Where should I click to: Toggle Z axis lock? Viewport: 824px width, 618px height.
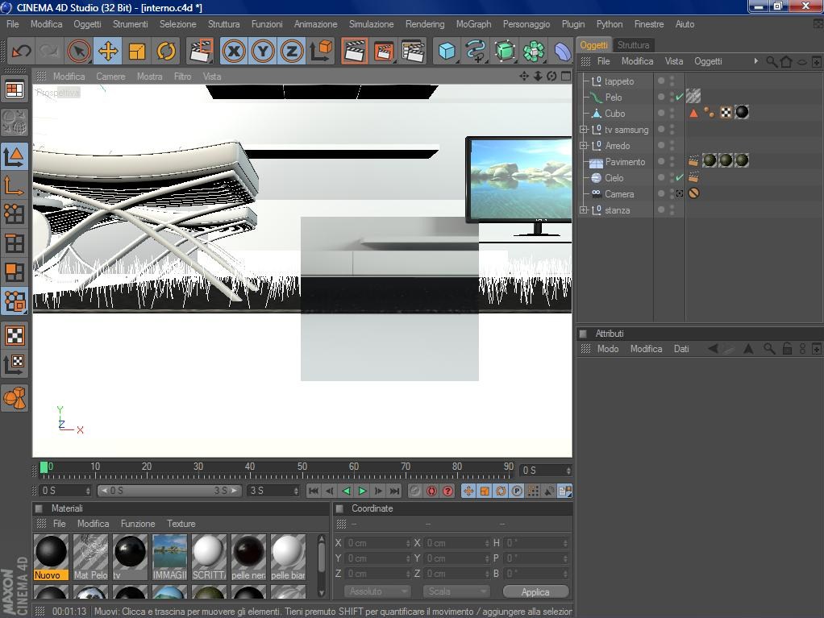click(292, 52)
